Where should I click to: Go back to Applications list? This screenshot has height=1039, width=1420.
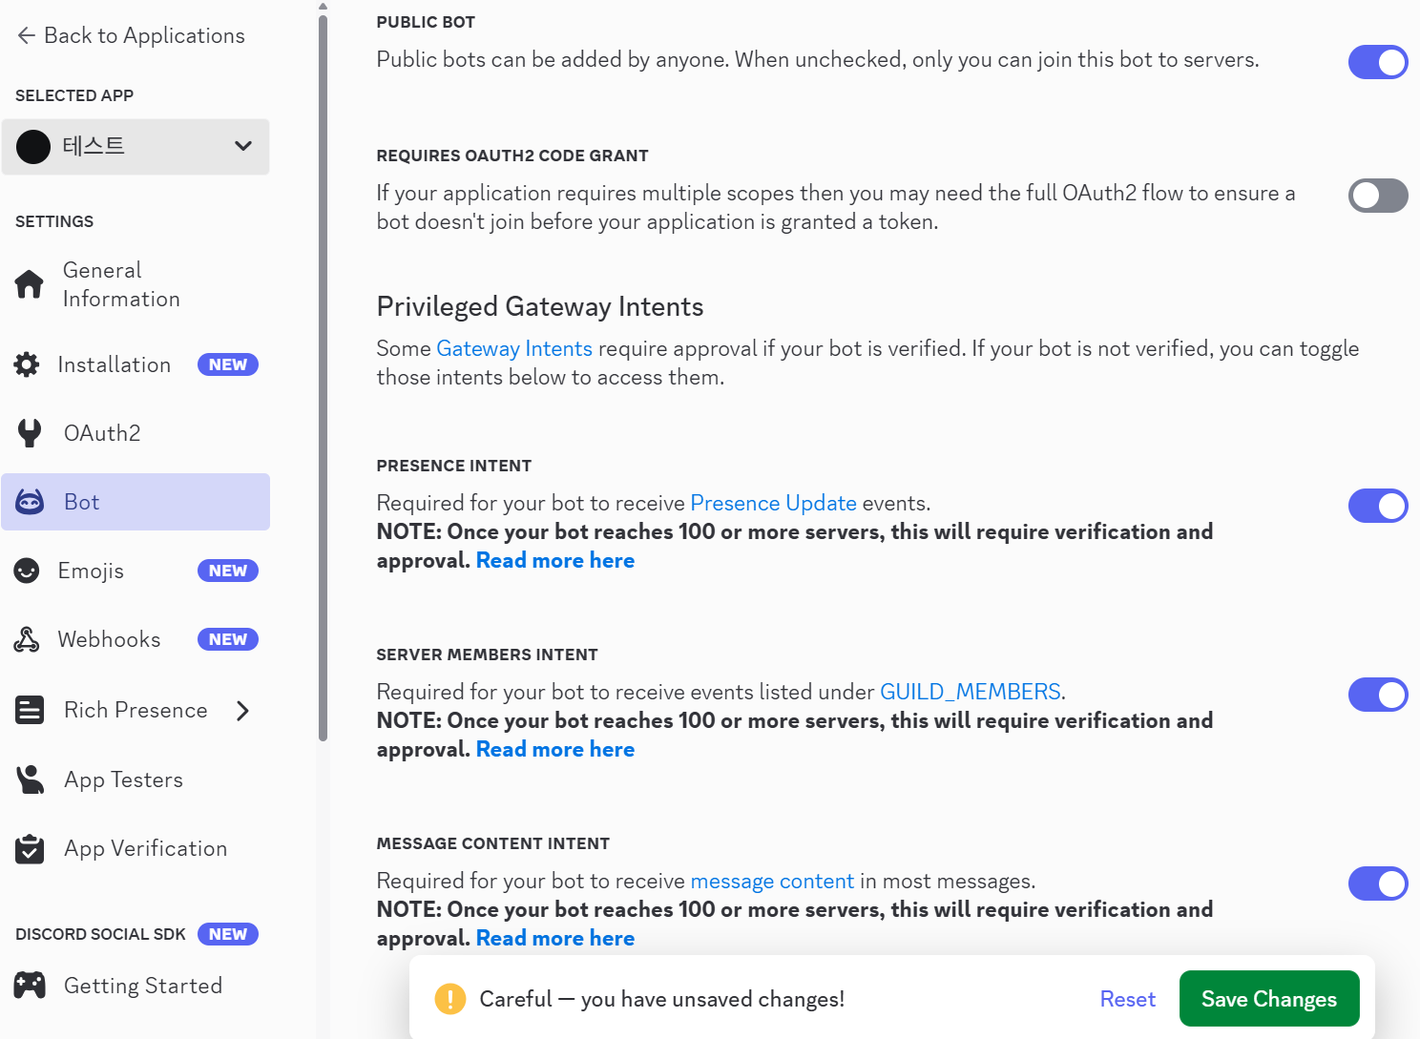[x=131, y=35]
